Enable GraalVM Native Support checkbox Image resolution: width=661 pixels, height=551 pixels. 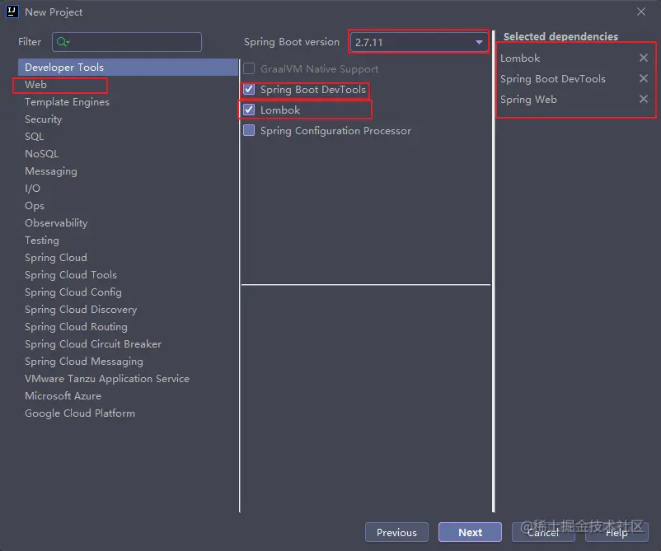click(249, 68)
